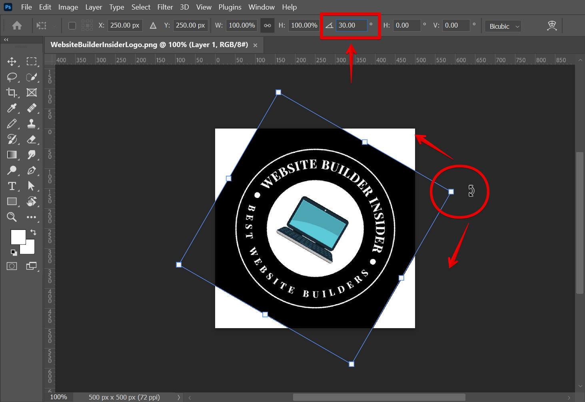Click the rotation angle input field
The width and height of the screenshot is (585, 402).
click(x=351, y=26)
